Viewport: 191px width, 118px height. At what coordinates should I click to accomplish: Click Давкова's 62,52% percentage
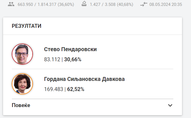point(76,89)
